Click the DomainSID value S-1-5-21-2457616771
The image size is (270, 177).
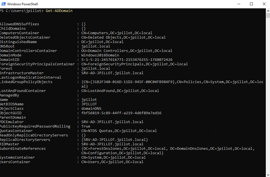(x=127, y=59)
